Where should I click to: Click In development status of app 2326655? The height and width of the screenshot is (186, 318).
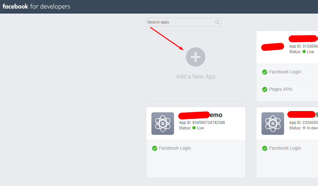(x=310, y=128)
